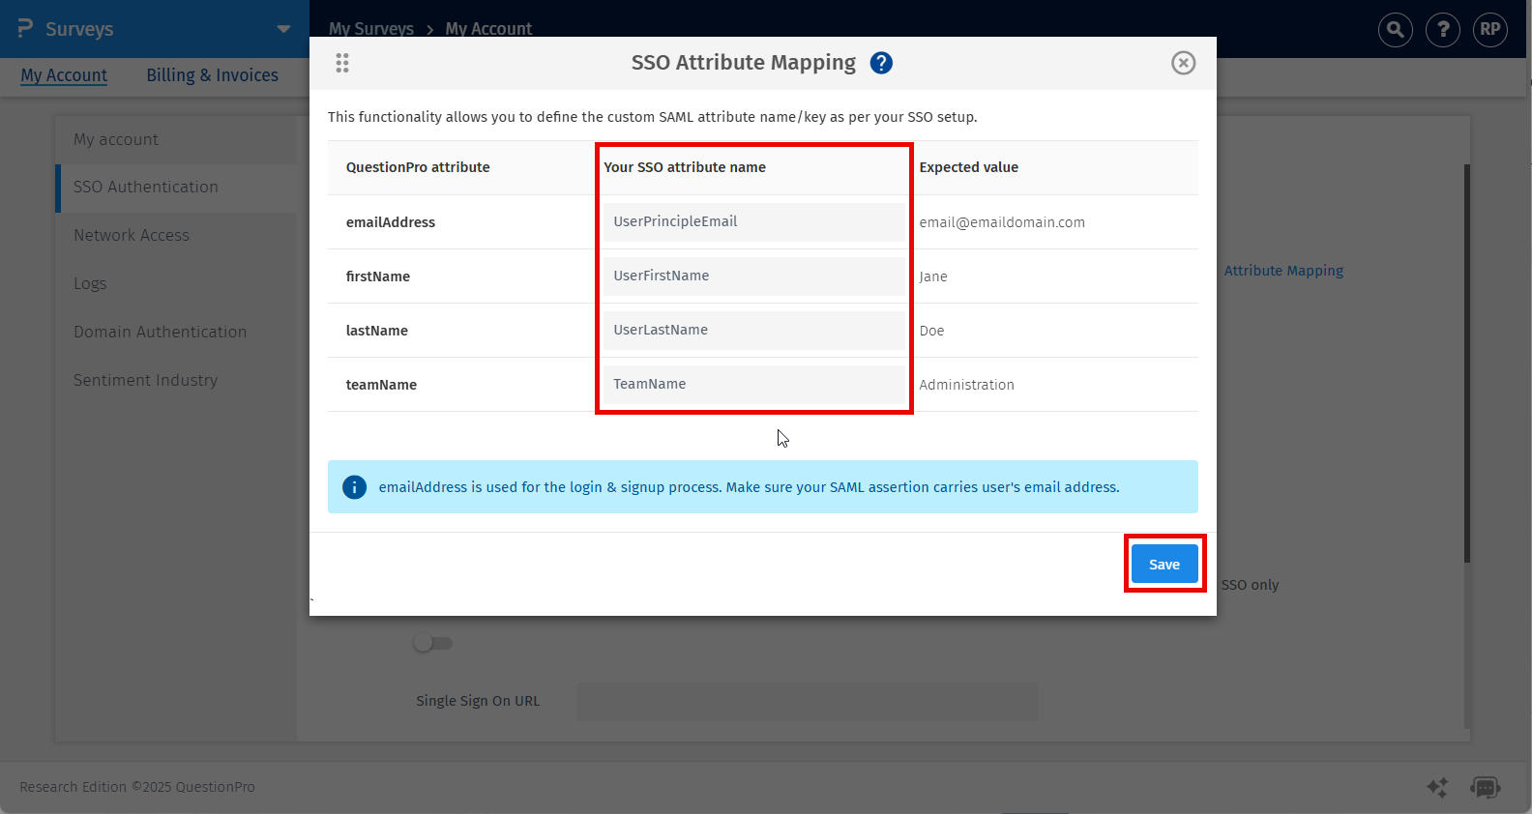This screenshot has width=1532, height=814.
Task: Open the help question mark in top bar
Action: point(1443,30)
